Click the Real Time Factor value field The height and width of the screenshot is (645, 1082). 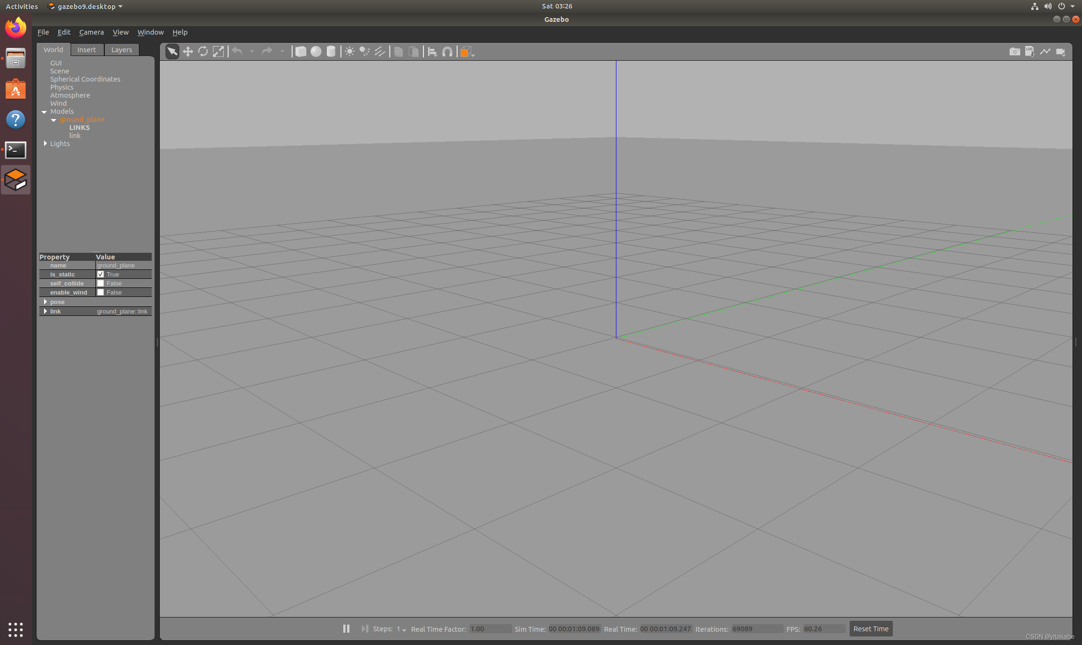pyautogui.click(x=490, y=629)
